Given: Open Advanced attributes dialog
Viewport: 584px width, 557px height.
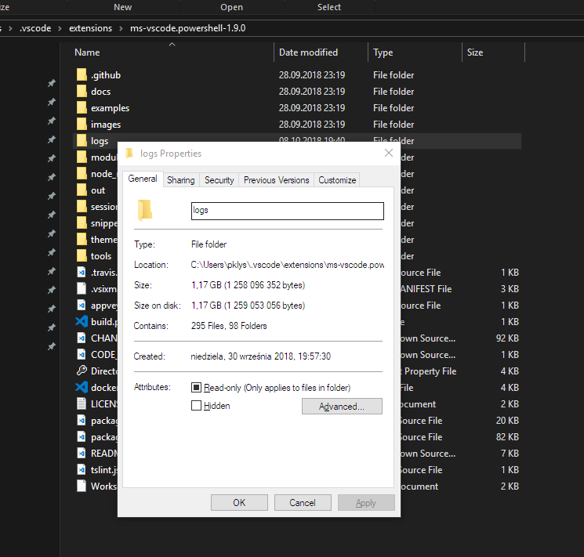Looking at the screenshot, I should click(342, 407).
